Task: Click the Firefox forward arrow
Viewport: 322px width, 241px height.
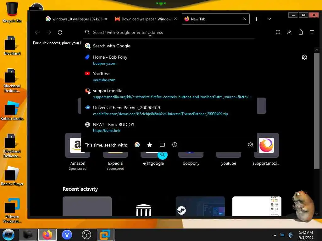Action: 49,32
